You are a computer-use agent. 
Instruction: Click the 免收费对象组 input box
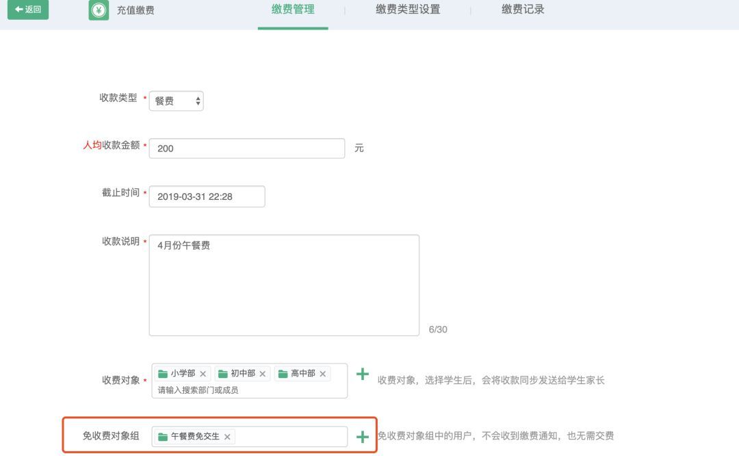pyautogui.click(x=249, y=437)
